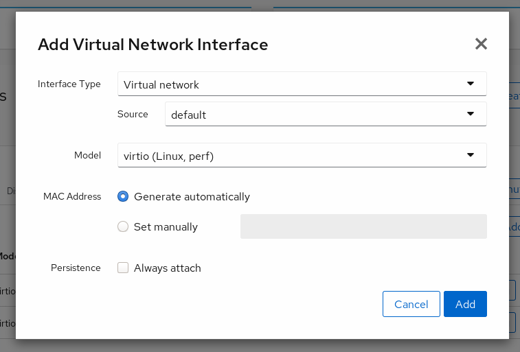The image size is (520, 352).
Task: Enable the Always attach checkbox
Action: [x=123, y=268]
